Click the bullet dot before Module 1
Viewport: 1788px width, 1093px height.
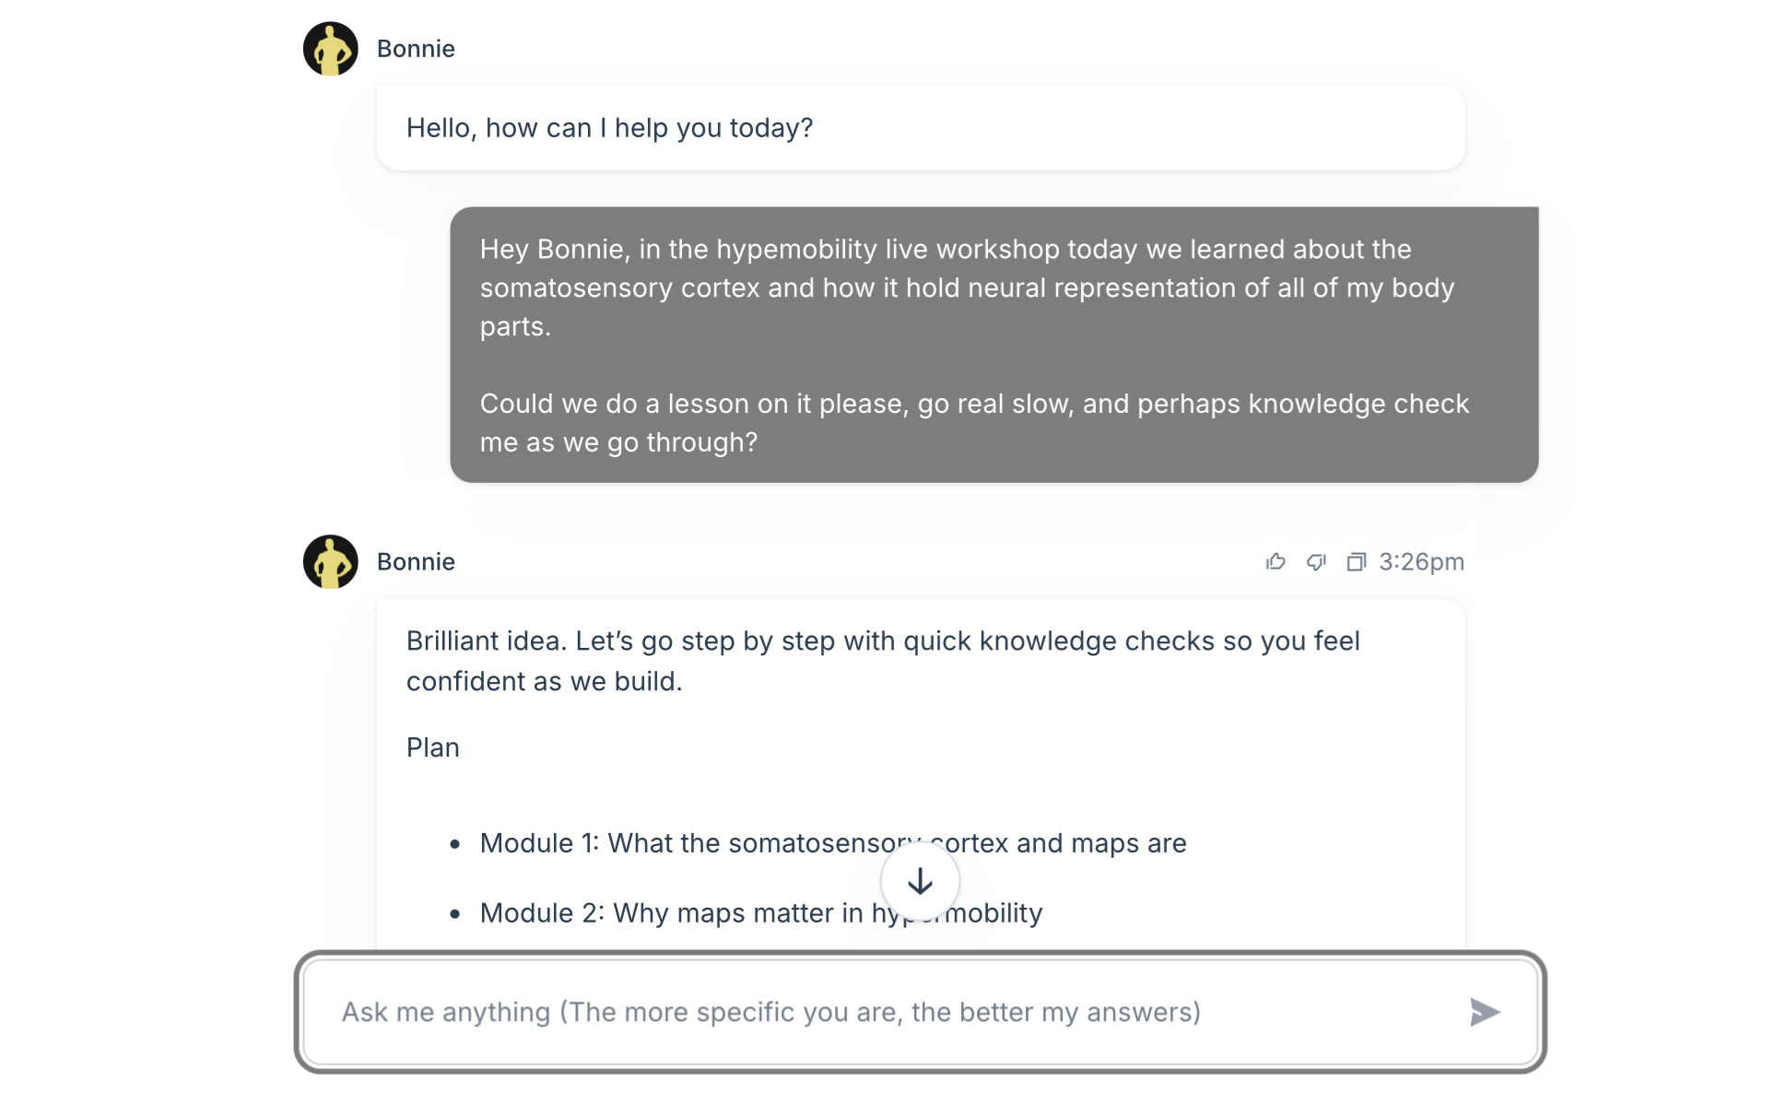tap(454, 843)
